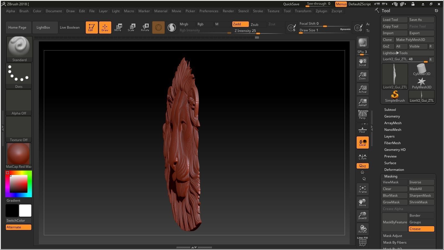Open the Preferences menu
Viewport: 444px width, 250px height.
pyautogui.click(x=209, y=11)
